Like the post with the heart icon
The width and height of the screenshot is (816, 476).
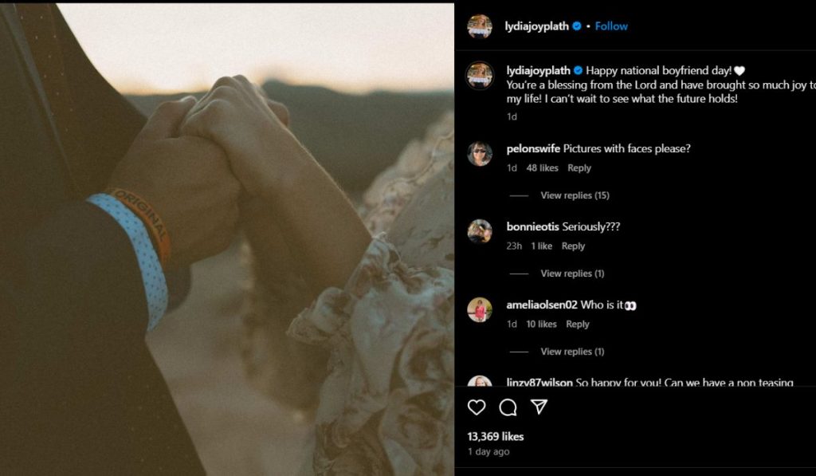click(477, 407)
